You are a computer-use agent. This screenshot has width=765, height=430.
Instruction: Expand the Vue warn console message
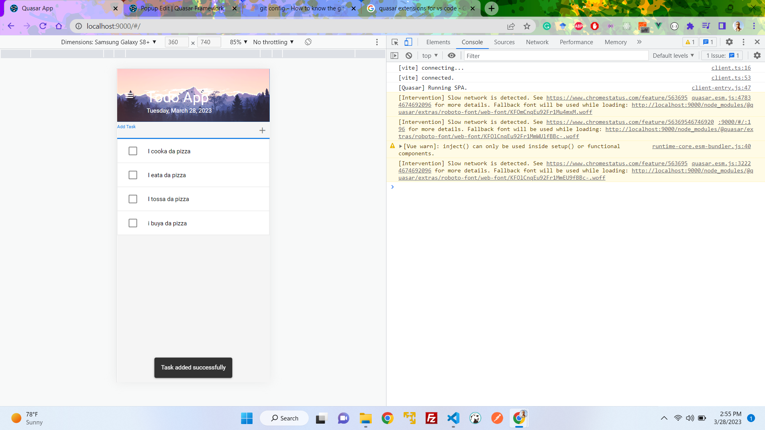pyautogui.click(x=400, y=146)
